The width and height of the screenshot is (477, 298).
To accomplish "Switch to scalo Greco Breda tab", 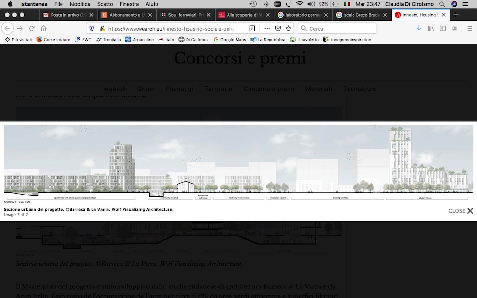I will [x=362, y=15].
